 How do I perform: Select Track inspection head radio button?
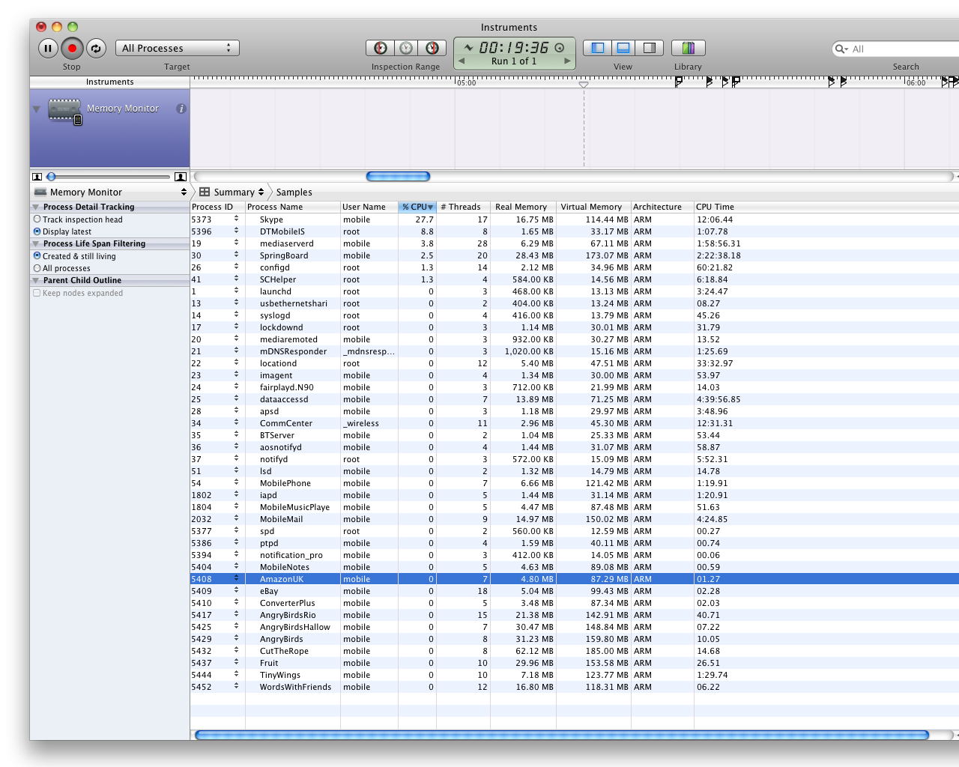point(37,219)
